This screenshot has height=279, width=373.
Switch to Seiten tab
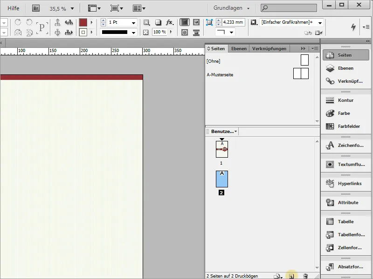click(216, 49)
